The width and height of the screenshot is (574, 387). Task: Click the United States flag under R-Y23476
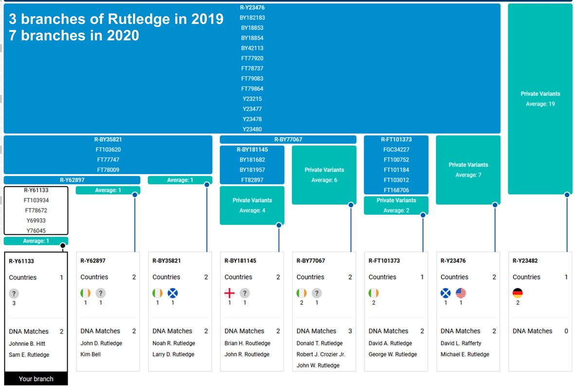[x=461, y=293]
